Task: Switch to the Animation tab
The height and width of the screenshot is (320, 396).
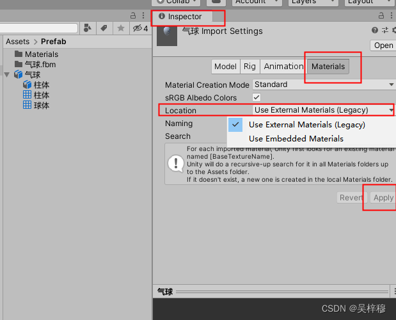Action: click(x=283, y=67)
